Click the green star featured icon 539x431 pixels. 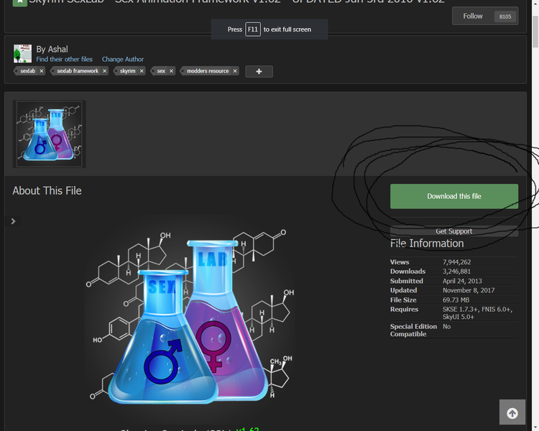(x=20, y=3)
